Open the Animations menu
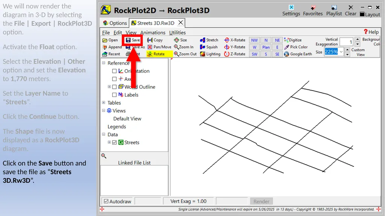The width and height of the screenshot is (385, 216). [x=153, y=33]
